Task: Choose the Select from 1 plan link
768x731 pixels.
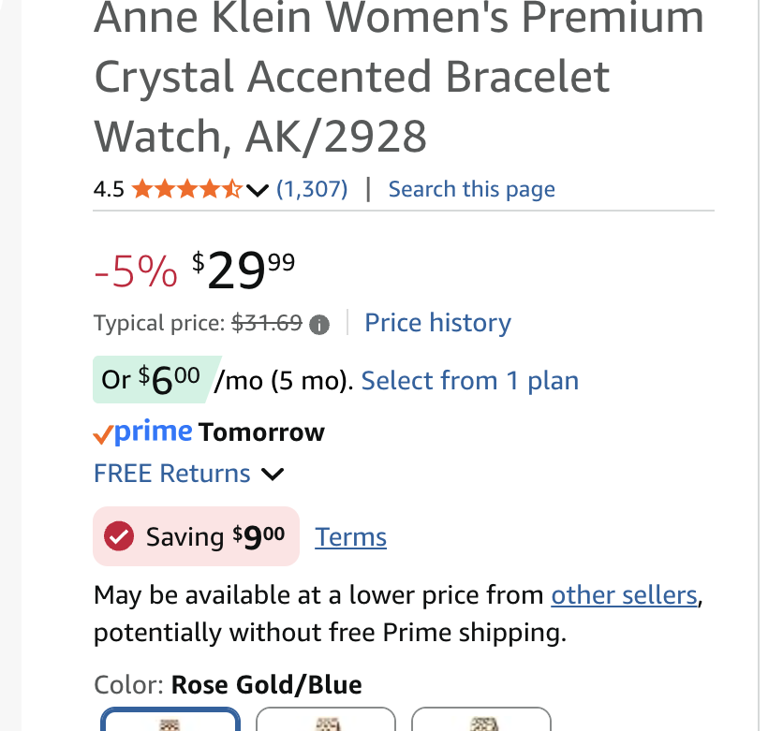Action: pyautogui.click(x=469, y=381)
